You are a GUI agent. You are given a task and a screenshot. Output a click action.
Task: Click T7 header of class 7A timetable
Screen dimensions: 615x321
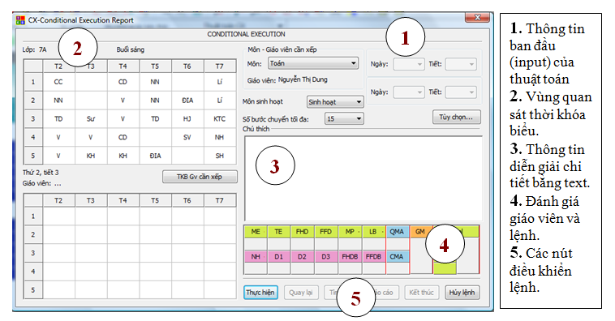(x=220, y=66)
